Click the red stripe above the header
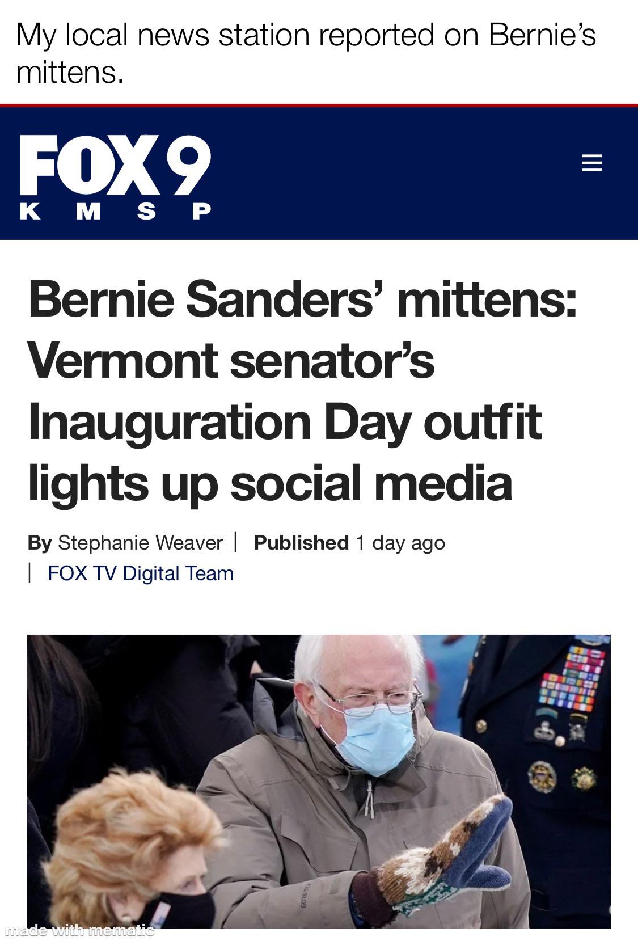 (x=319, y=106)
